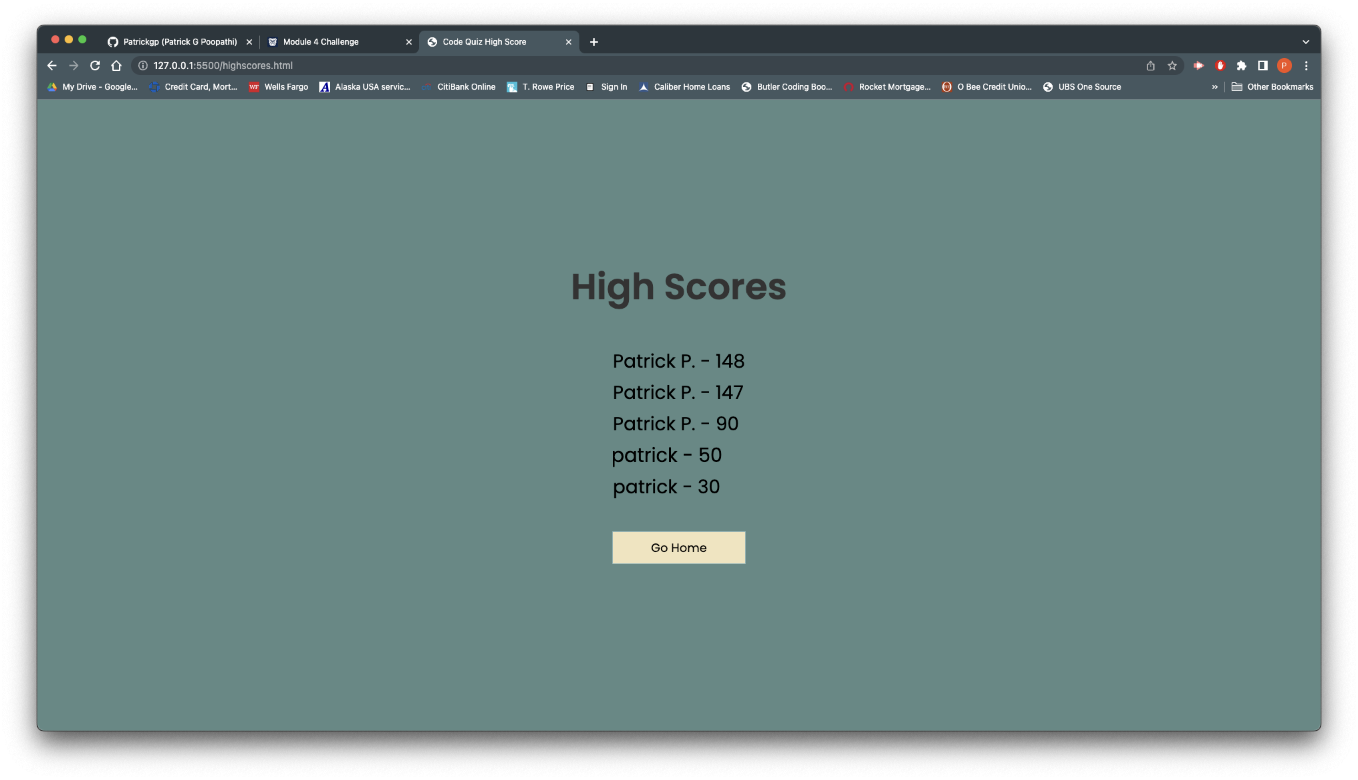The width and height of the screenshot is (1358, 780).
Task: Open the Credit Card, Mort... bookmark
Action: click(x=193, y=87)
